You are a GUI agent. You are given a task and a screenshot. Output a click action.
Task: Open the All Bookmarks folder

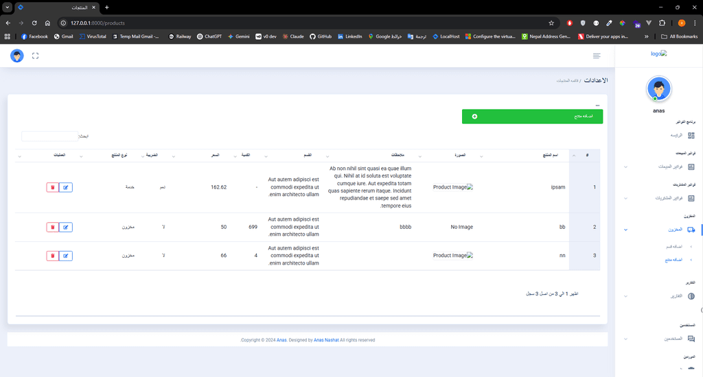tap(679, 36)
